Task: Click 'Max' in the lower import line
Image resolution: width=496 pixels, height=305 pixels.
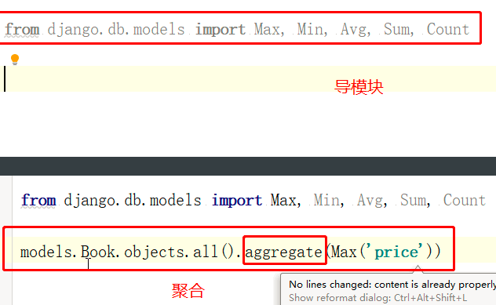Action: coord(283,201)
